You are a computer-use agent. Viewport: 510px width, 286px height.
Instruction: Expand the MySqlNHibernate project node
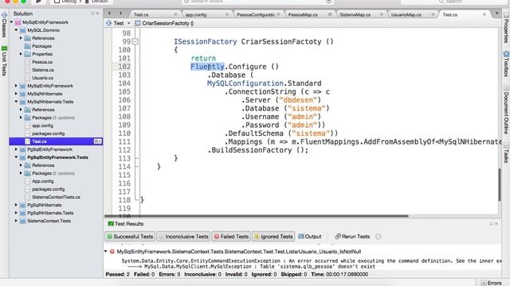[16, 94]
